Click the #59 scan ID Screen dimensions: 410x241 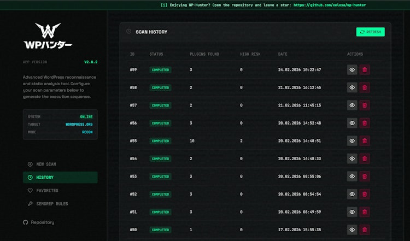coord(133,70)
